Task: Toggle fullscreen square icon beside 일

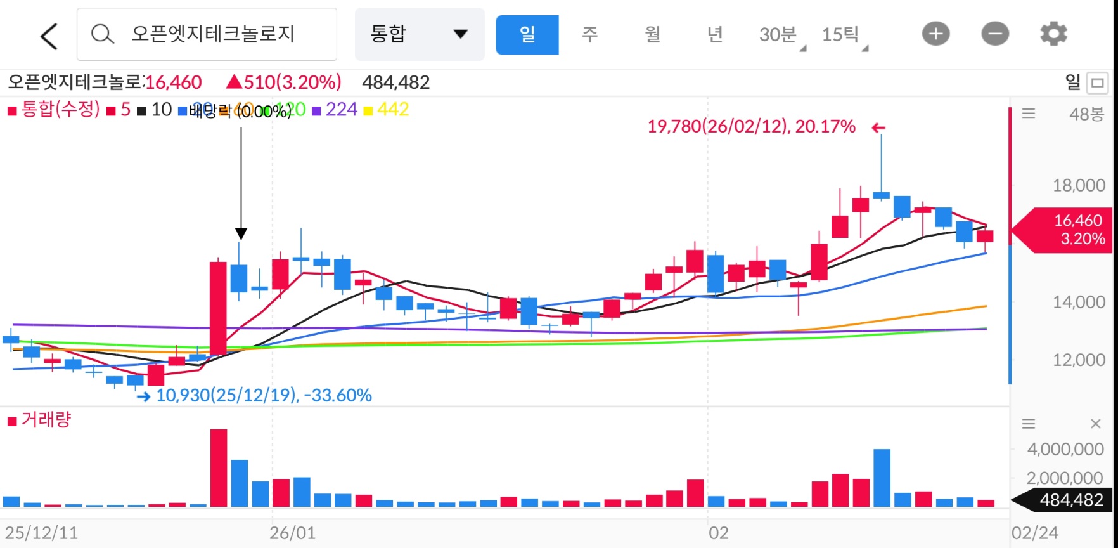Action: [x=1098, y=82]
